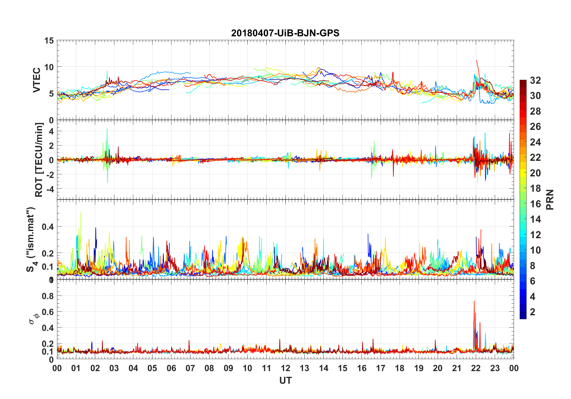Viewport: 571px width, 399px height.
Task: Click UT axis hour label 06
Action: tap(171, 368)
